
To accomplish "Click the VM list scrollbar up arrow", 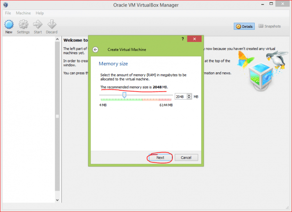I will (x=57, y=39).
